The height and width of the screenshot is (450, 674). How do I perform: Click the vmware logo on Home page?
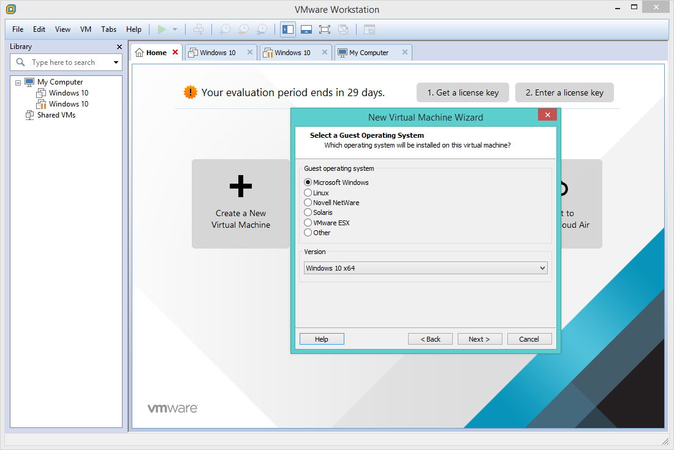point(173,408)
